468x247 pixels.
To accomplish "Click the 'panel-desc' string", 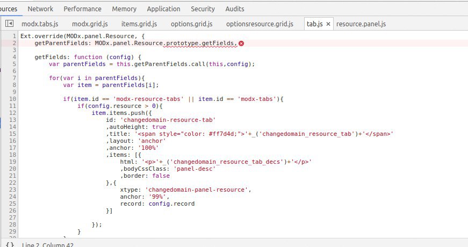I will click(195, 169).
